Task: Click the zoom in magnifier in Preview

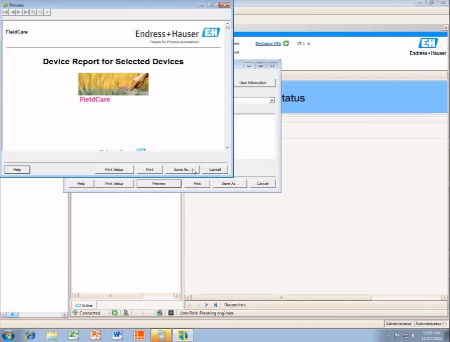Action: click(x=33, y=12)
